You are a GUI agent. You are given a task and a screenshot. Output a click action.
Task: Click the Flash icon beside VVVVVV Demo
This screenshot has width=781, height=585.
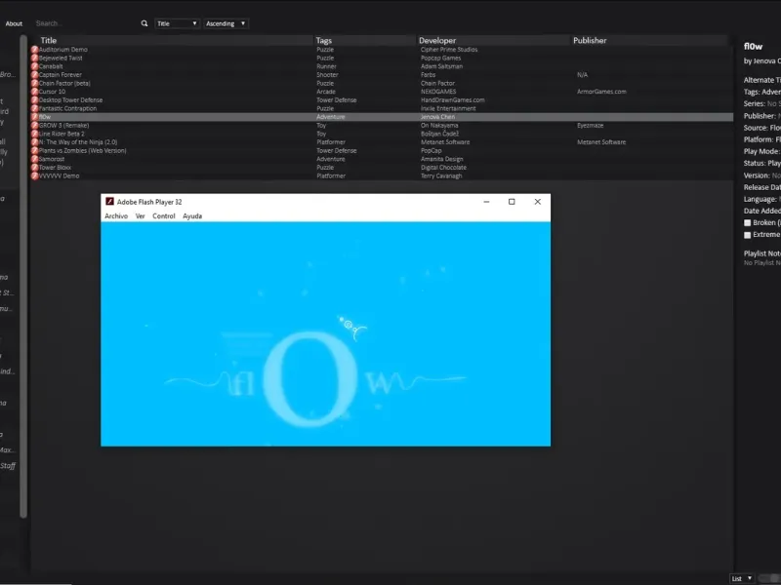(34, 176)
